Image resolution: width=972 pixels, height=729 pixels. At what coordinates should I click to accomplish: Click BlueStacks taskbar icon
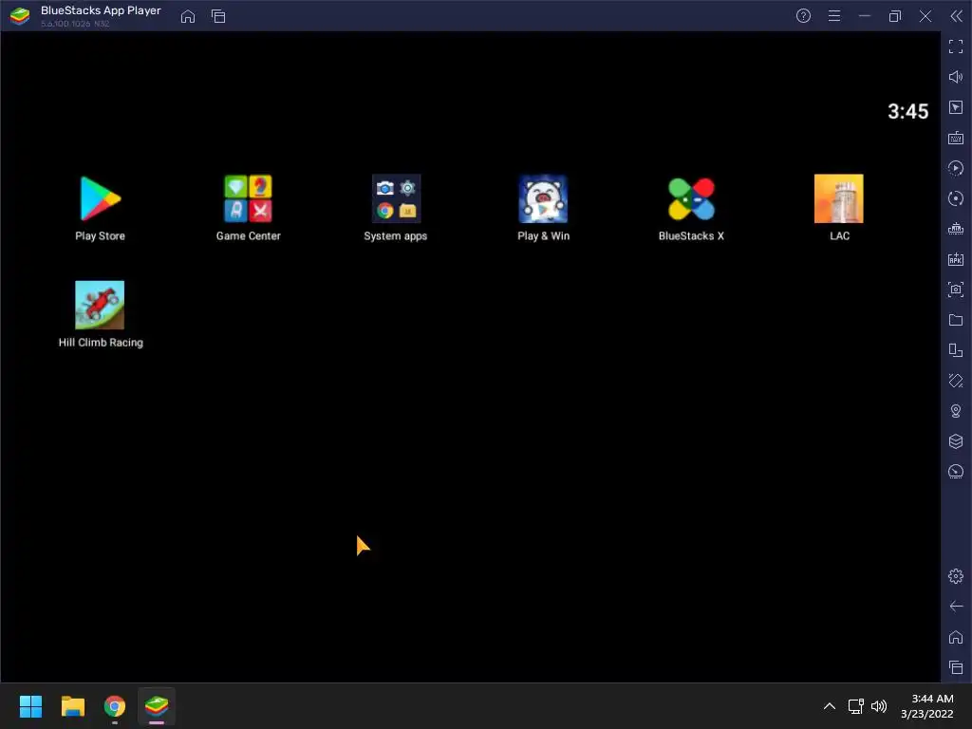point(157,706)
